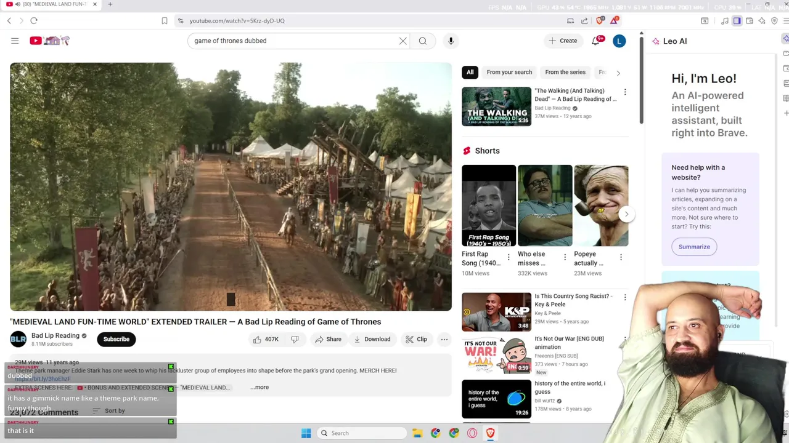Select the 'From your search' chip

[509, 72]
